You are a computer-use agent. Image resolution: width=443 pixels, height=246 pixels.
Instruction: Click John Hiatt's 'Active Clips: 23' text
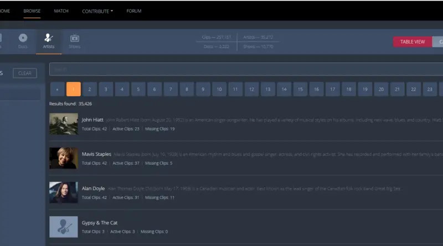coord(126,129)
